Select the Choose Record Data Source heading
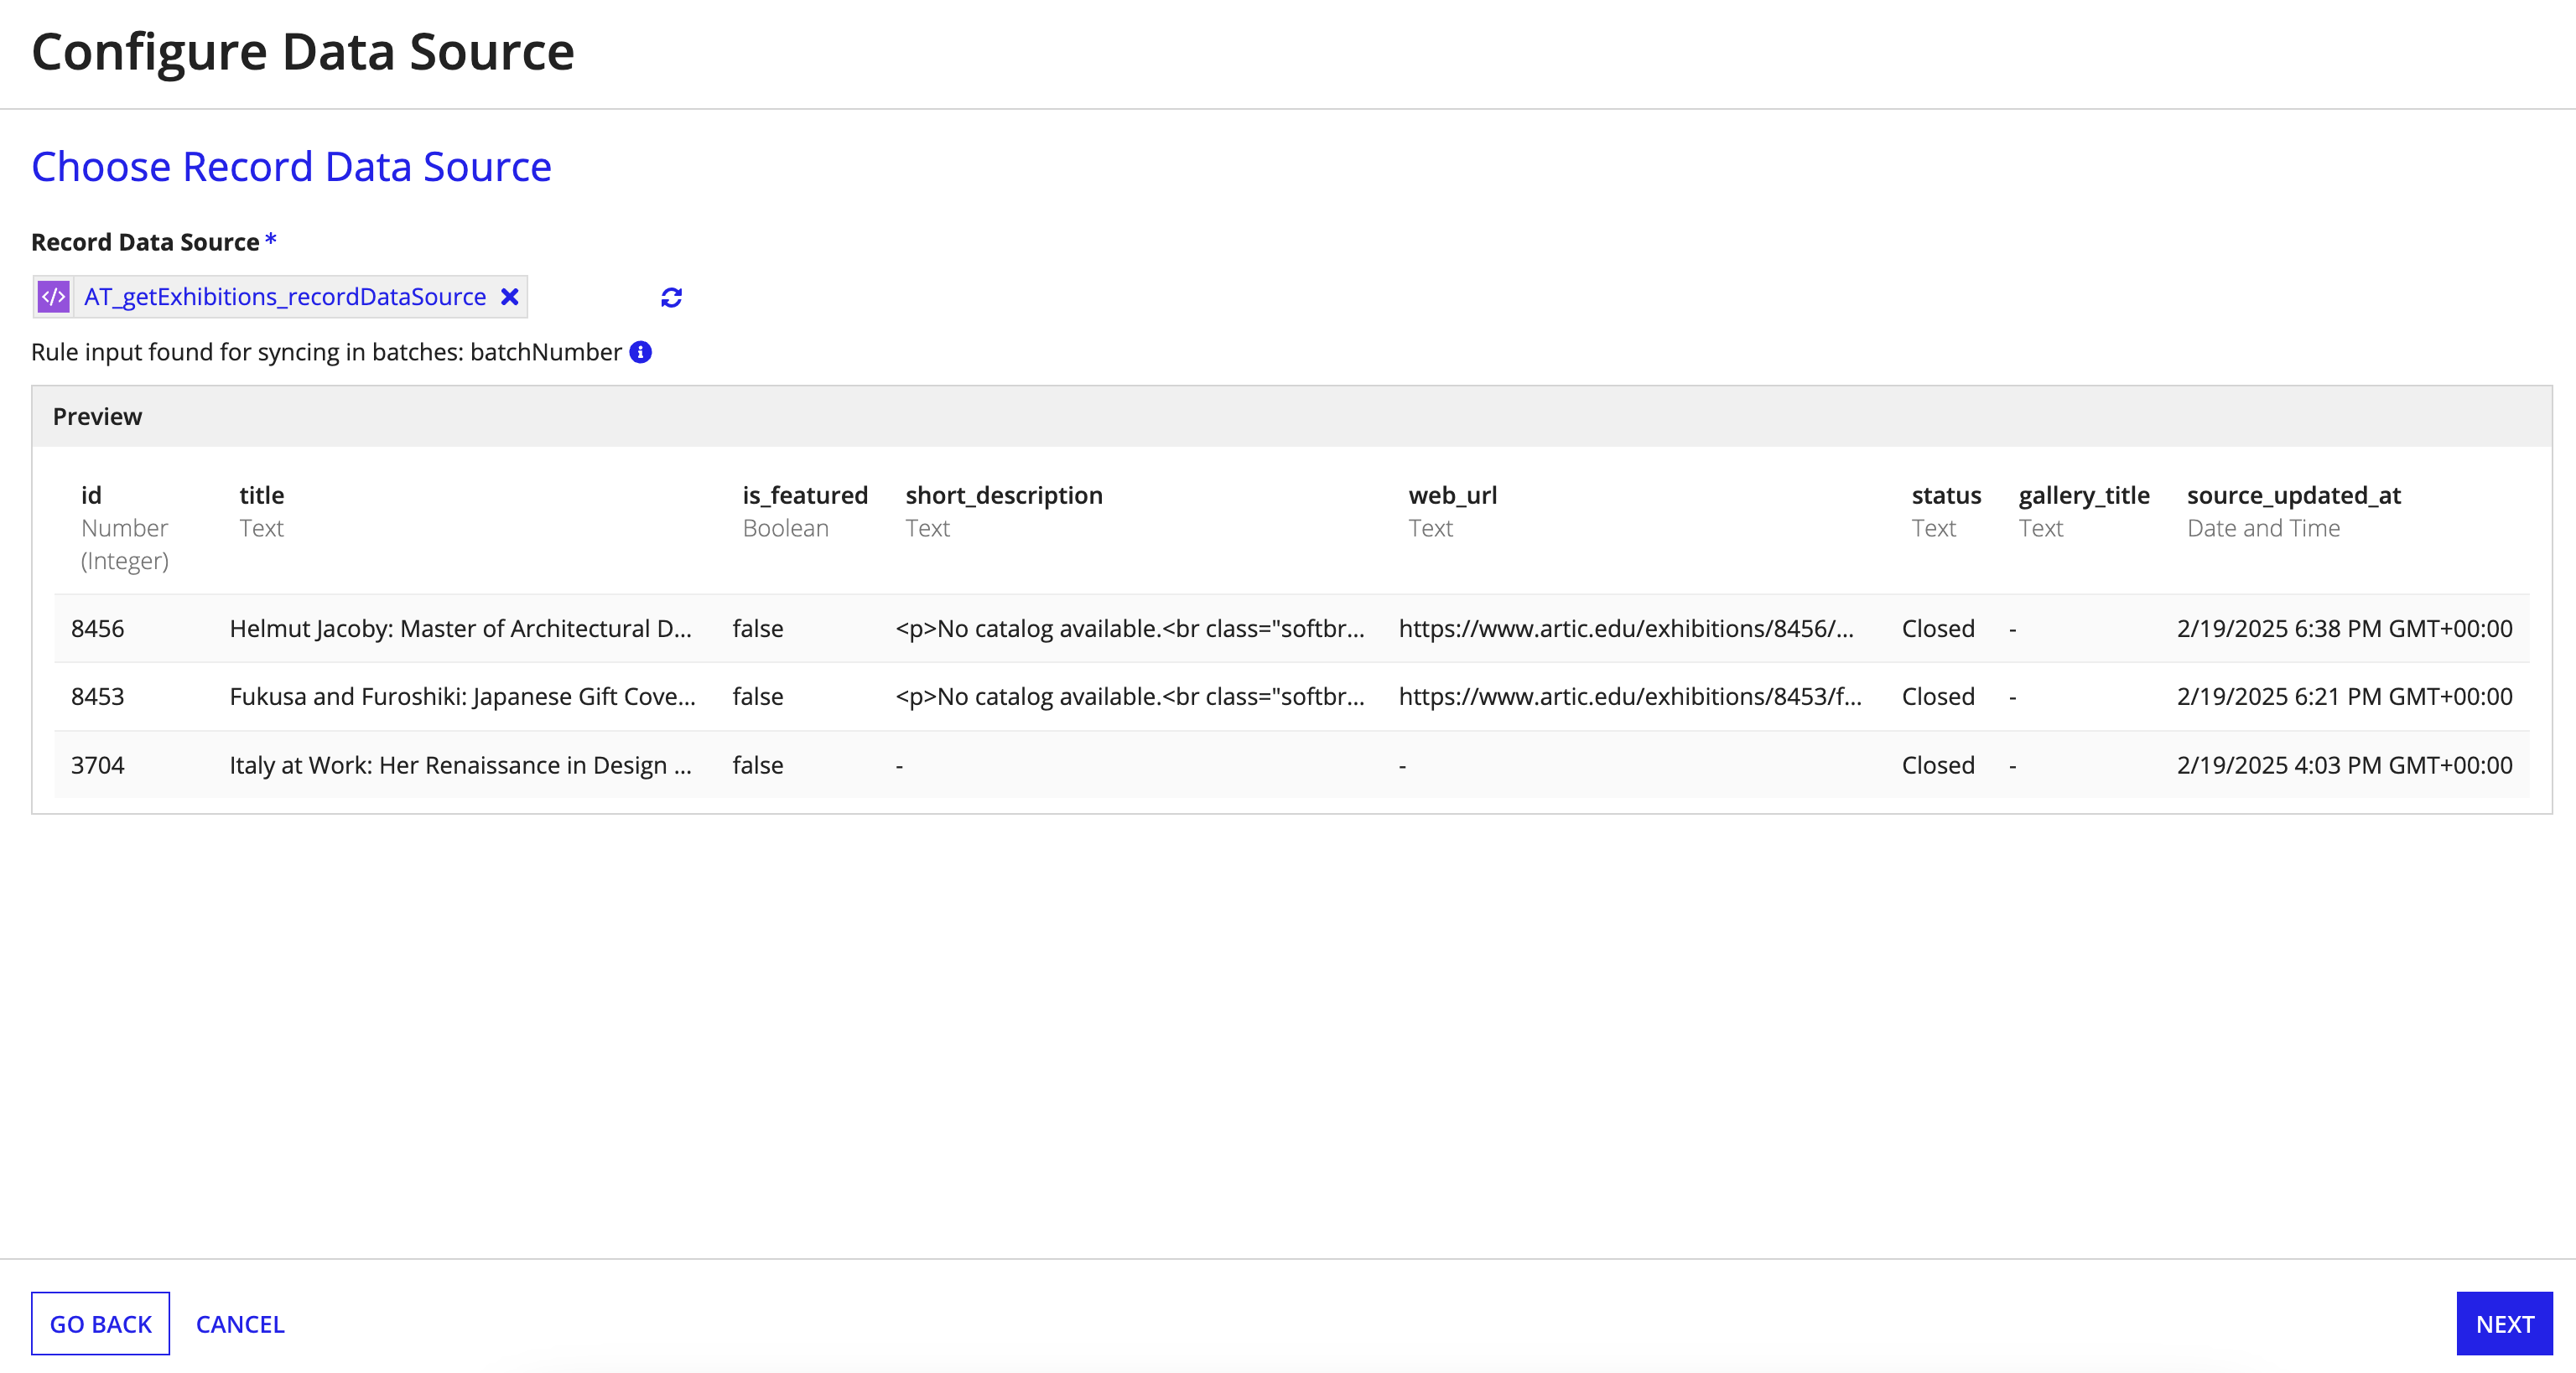The height and width of the screenshot is (1373, 2576). point(291,166)
